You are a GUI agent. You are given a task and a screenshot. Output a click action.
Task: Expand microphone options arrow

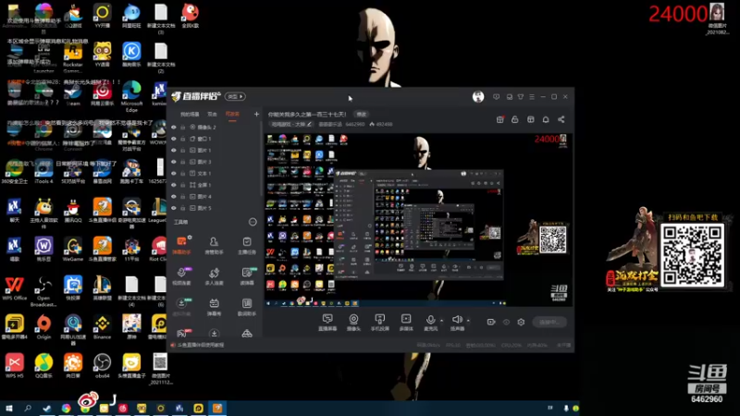(442, 321)
